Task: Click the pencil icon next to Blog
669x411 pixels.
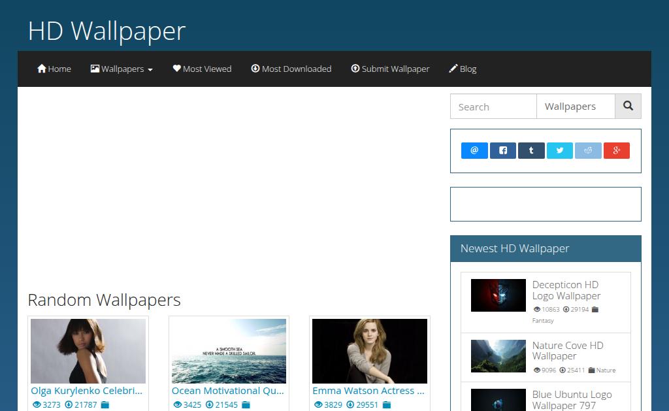Action: click(x=453, y=69)
